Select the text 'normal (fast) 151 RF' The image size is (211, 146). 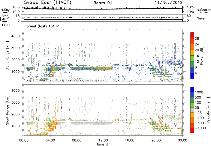pyautogui.click(x=42, y=26)
